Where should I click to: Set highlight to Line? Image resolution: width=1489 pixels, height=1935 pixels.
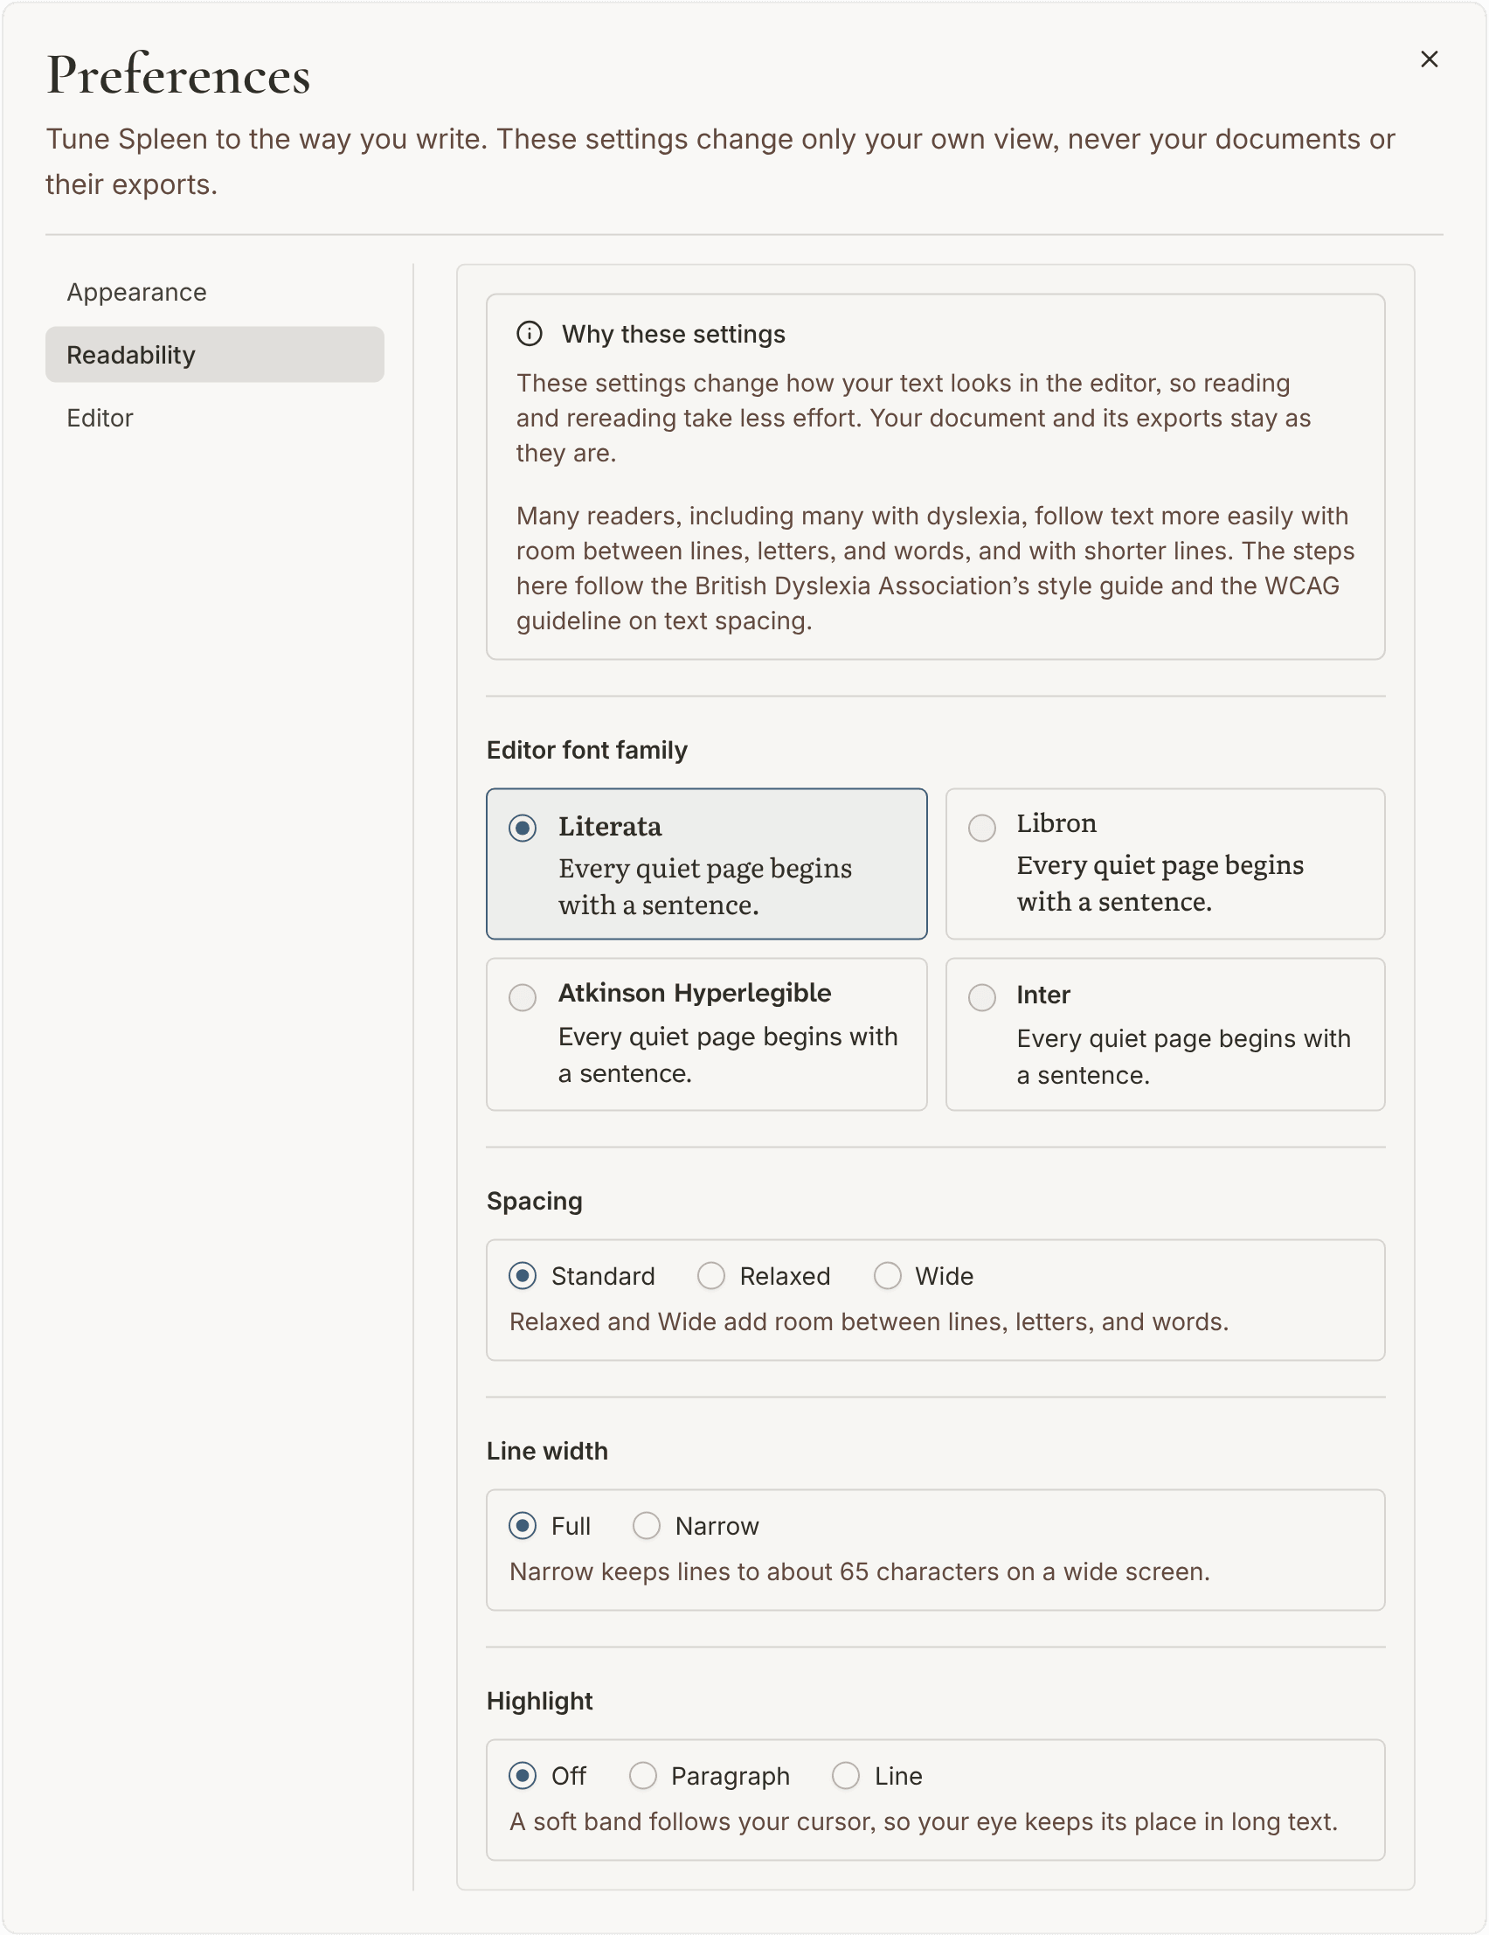point(846,1776)
